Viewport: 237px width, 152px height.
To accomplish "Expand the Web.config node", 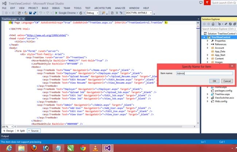I will click(x=207, y=101).
